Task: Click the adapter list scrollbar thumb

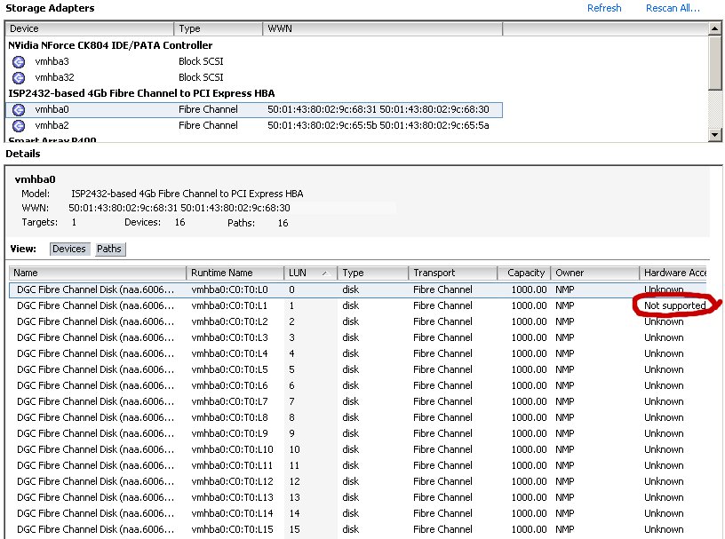Action: (x=715, y=62)
